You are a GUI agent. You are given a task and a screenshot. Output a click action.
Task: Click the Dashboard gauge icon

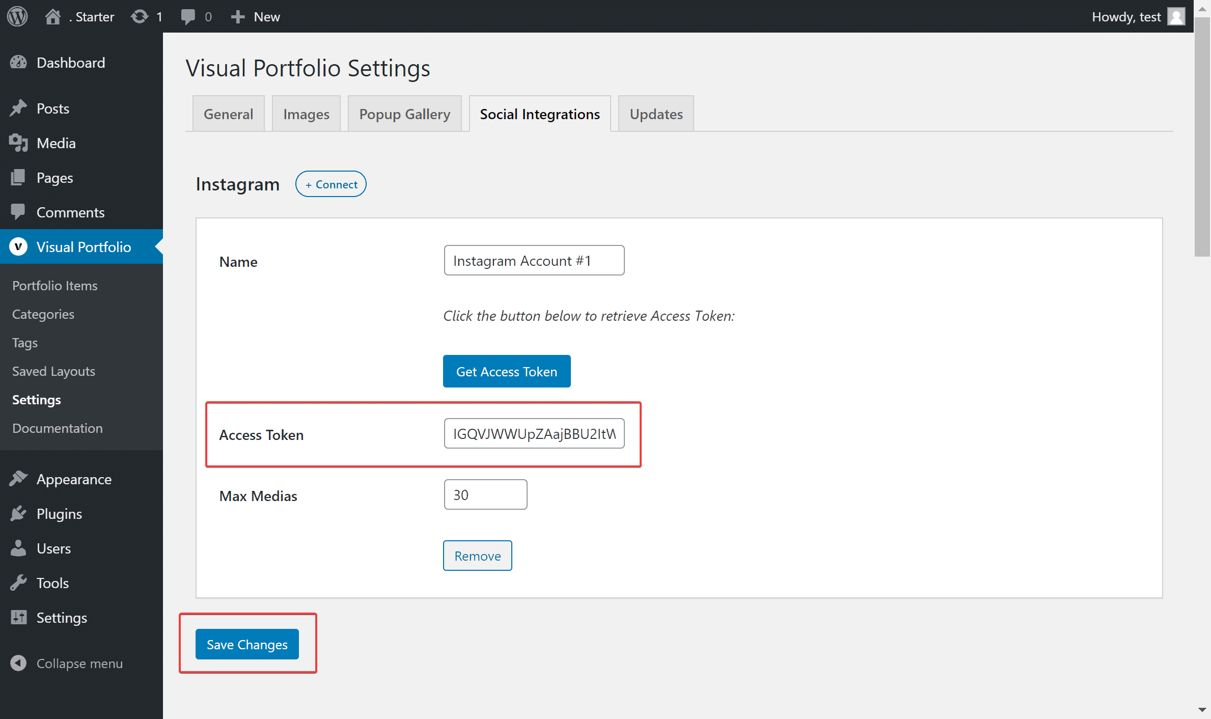(x=18, y=63)
